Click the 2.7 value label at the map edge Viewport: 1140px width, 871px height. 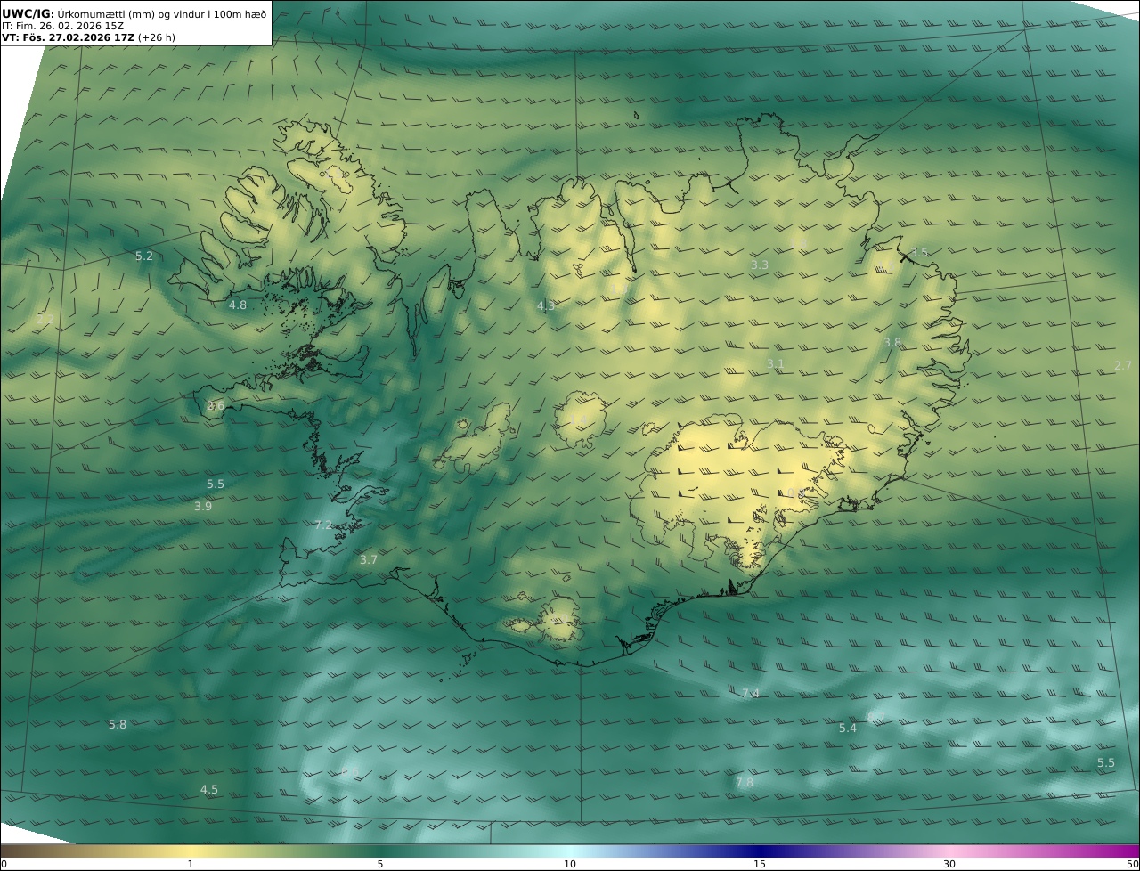coord(1123,366)
